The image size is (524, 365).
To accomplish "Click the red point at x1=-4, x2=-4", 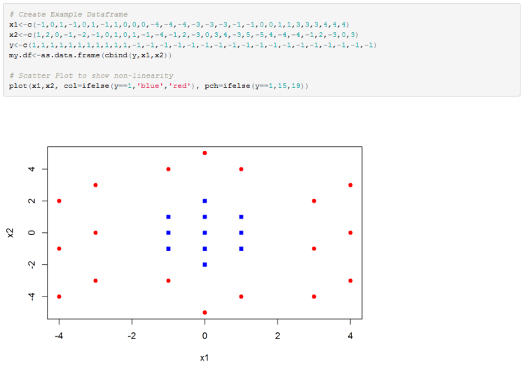I will [59, 296].
